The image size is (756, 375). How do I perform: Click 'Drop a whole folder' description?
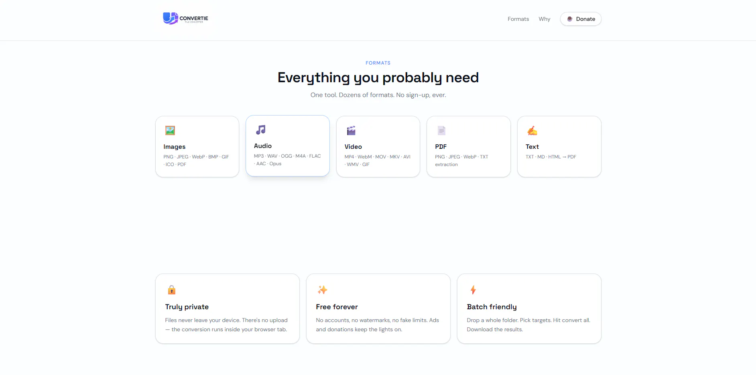click(x=528, y=325)
